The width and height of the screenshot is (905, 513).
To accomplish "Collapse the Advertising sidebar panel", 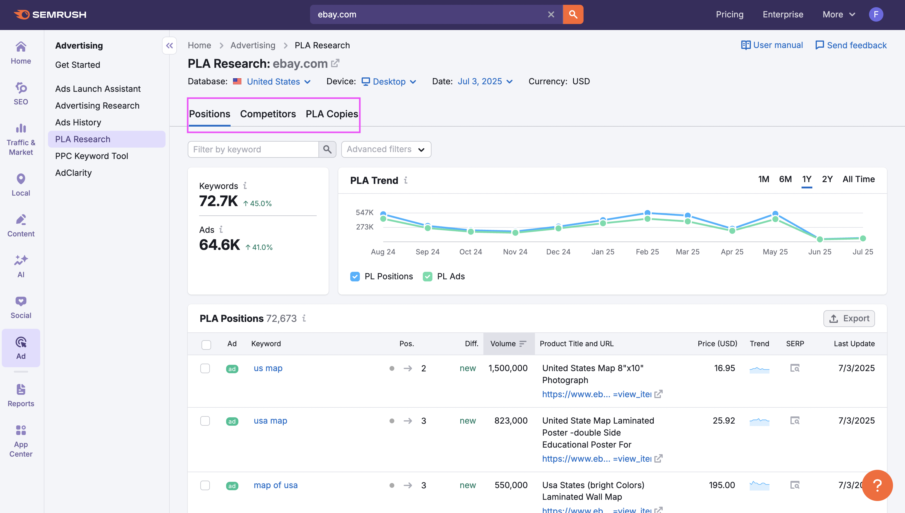I will click(x=169, y=46).
